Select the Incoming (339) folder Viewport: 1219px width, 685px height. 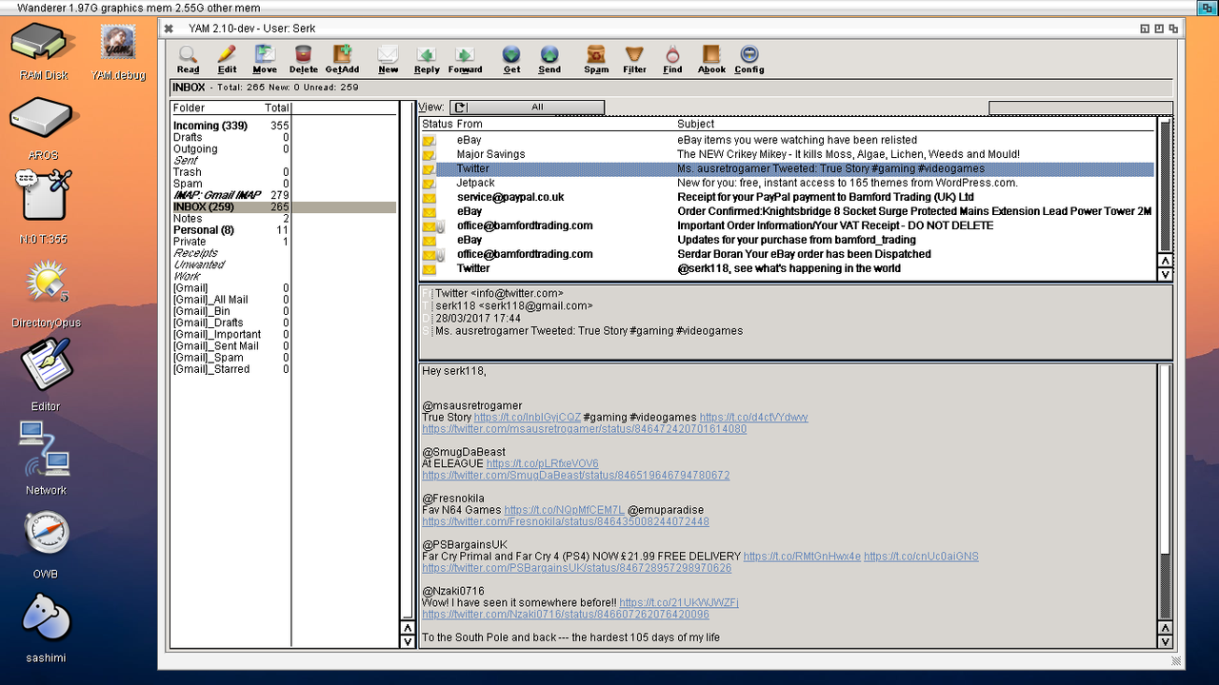point(231,126)
